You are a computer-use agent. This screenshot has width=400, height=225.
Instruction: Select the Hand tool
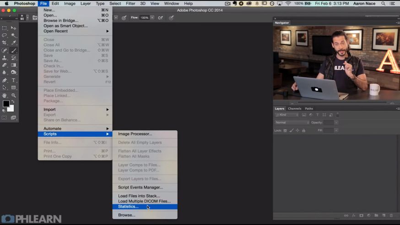point(5,95)
